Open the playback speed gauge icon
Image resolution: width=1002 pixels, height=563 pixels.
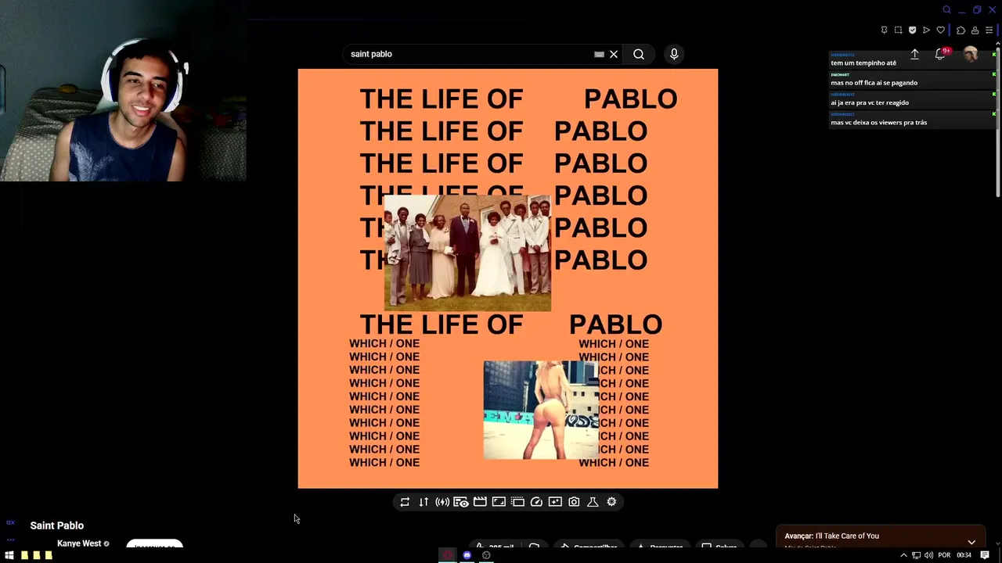pyautogui.click(x=536, y=502)
